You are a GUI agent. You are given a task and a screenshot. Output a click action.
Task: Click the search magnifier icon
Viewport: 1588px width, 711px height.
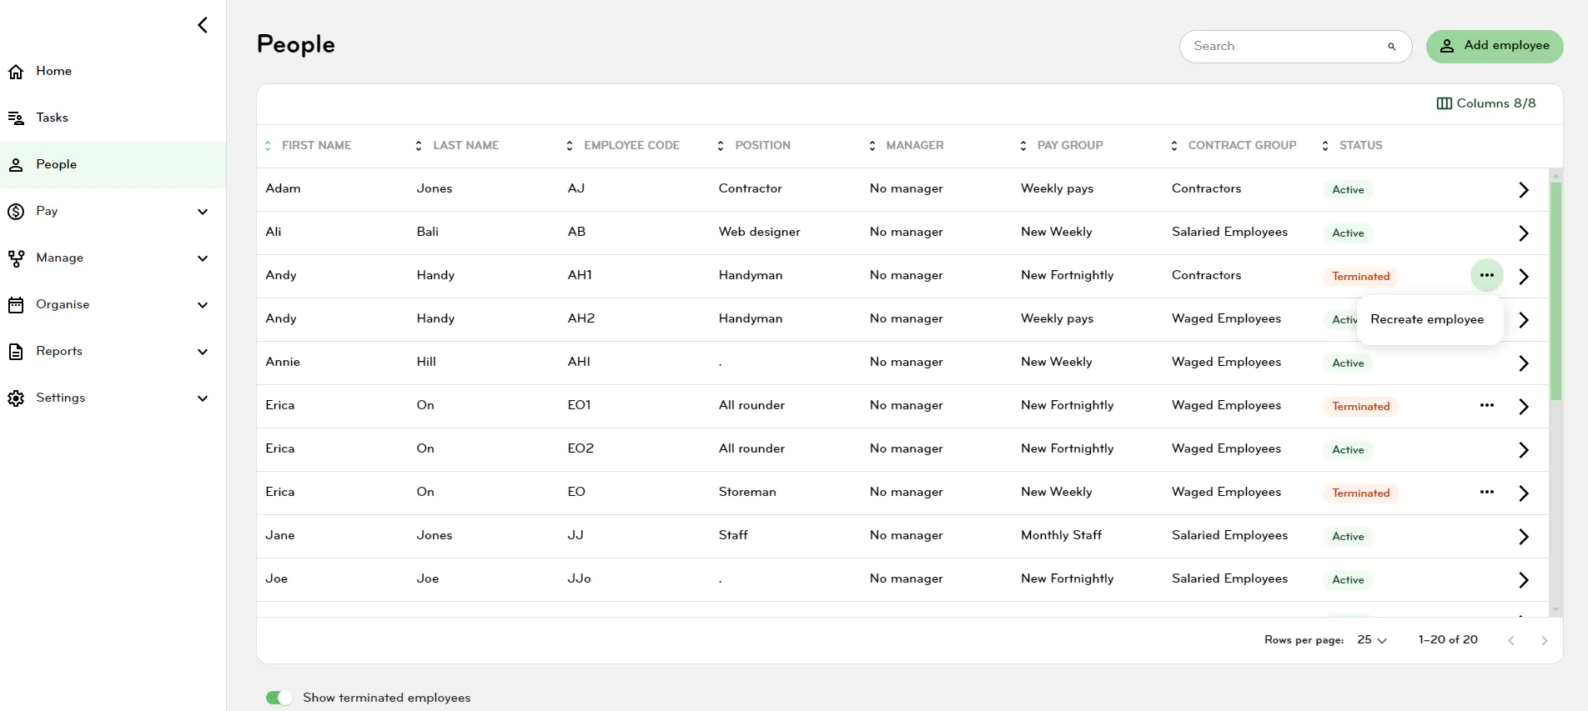coord(1391,47)
